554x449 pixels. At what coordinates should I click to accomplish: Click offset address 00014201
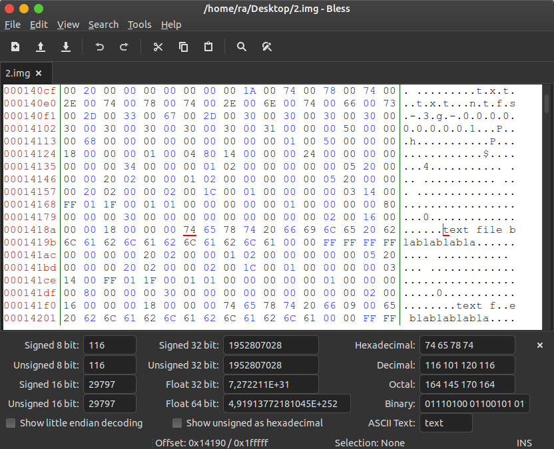[30, 318]
